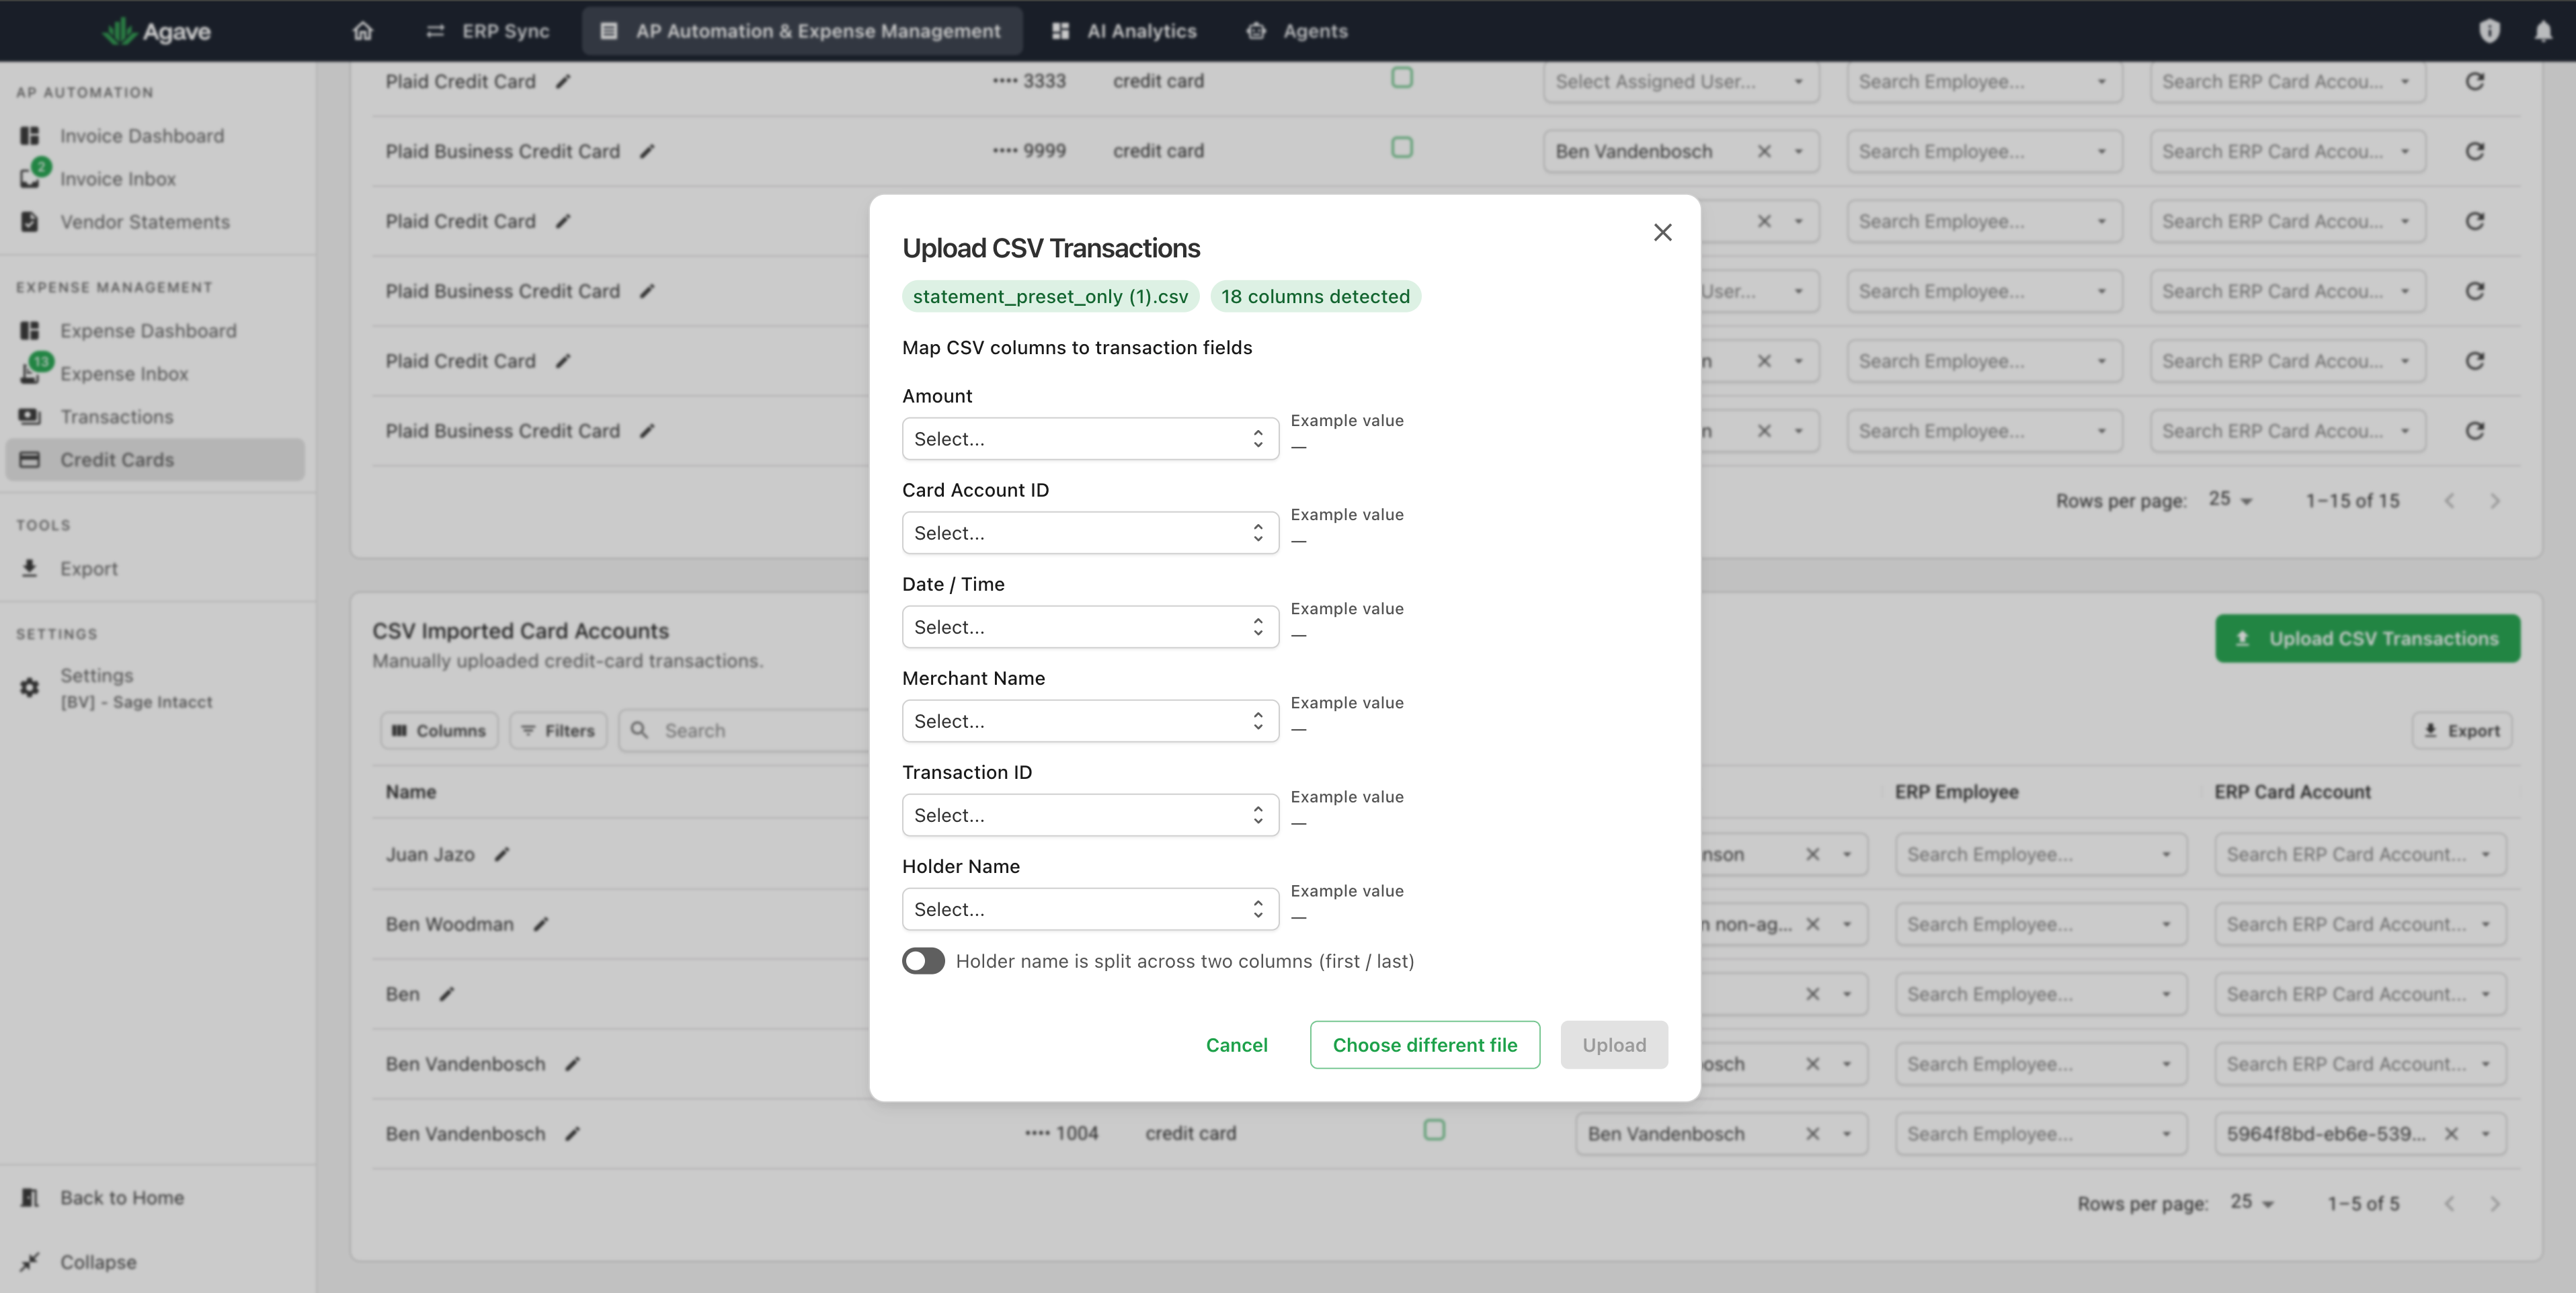Edit the Ben Woodman card name
Viewport: 2576px width, 1293px height.
pyautogui.click(x=541, y=925)
